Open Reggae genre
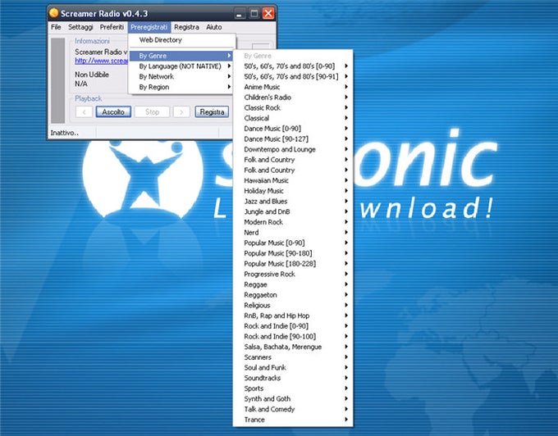 tap(293, 284)
